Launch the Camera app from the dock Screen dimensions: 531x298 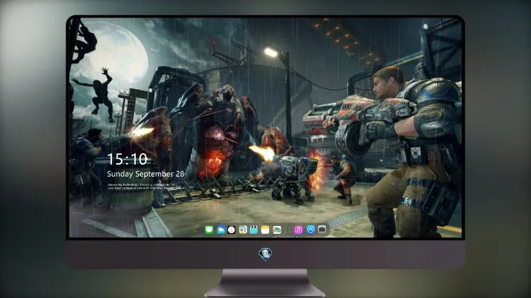pyautogui.click(x=321, y=230)
